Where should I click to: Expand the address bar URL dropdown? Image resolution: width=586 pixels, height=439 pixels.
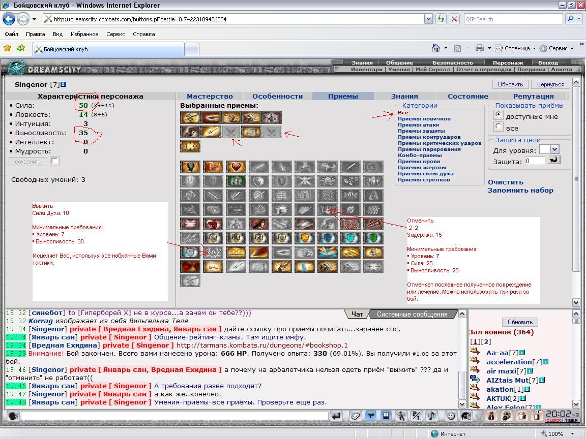tap(429, 19)
